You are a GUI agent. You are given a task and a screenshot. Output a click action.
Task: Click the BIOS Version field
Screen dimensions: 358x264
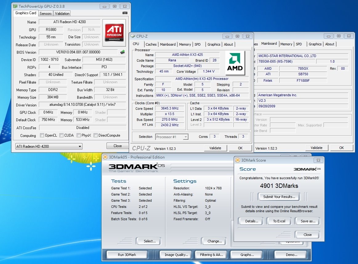click(x=78, y=52)
